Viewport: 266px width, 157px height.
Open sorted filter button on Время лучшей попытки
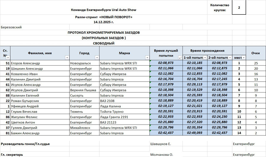[x=180, y=58]
